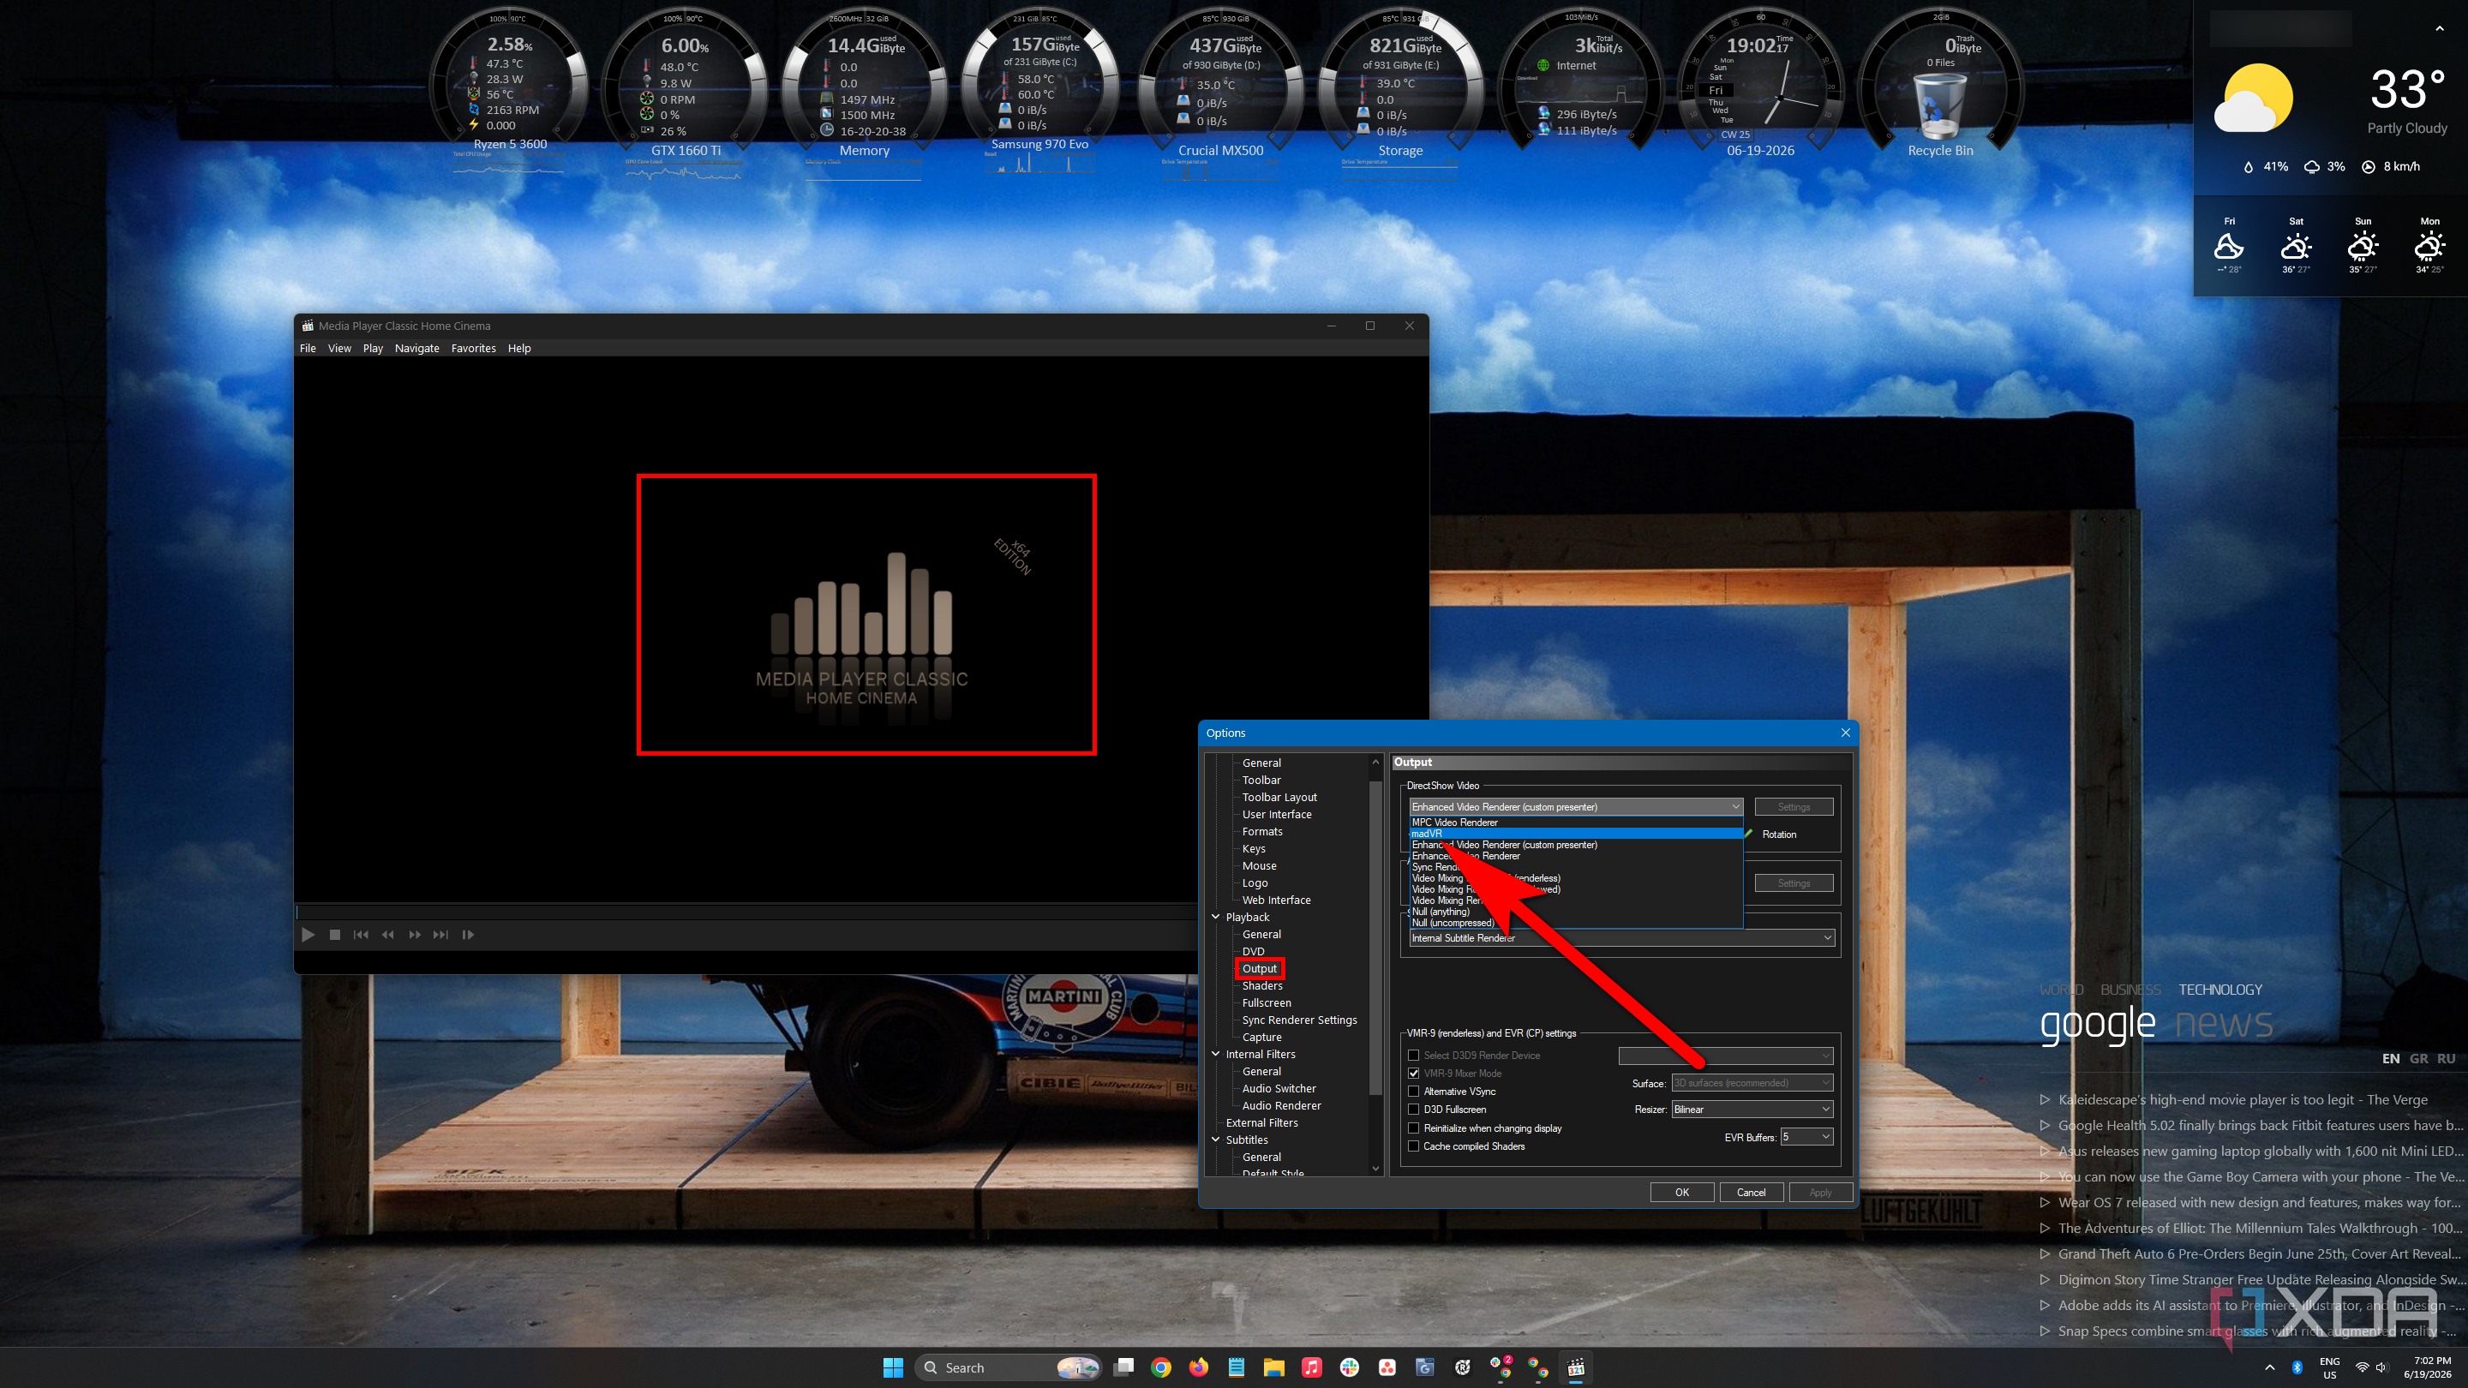Open the Help menu in player
2468x1388 pixels.
point(519,349)
